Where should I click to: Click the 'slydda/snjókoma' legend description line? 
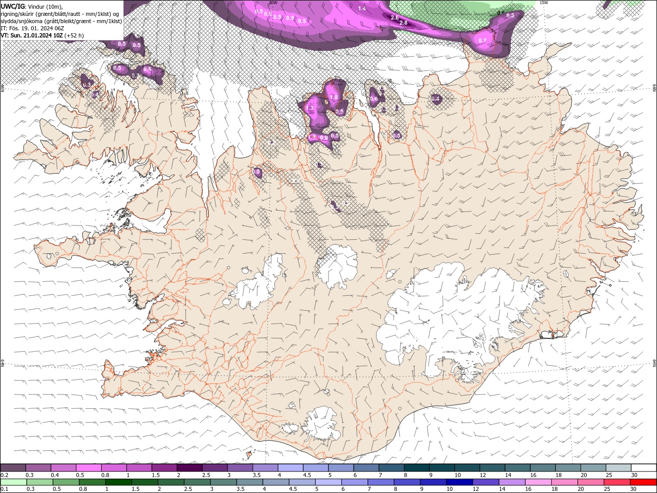coord(62,21)
